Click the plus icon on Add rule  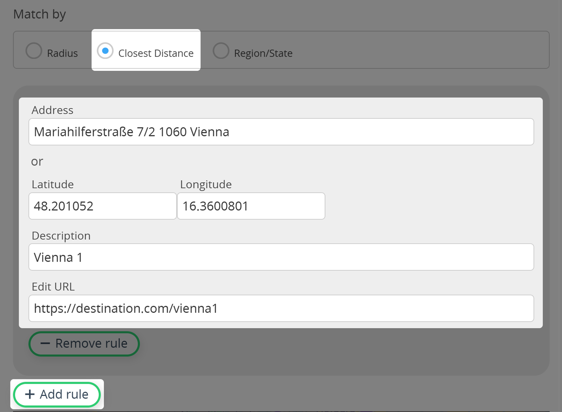point(29,394)
